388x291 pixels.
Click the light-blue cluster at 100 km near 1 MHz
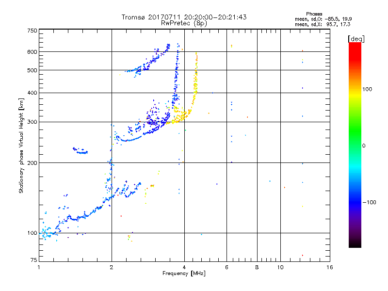click(47, 233)
